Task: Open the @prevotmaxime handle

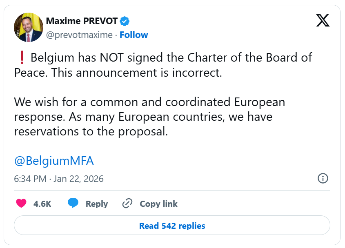Action: (x=79, y=35)
